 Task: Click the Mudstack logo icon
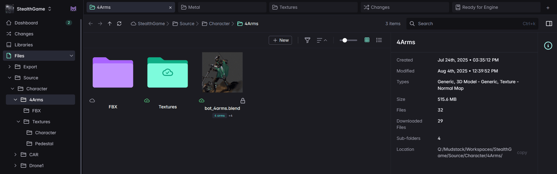(x=73, y=9)
